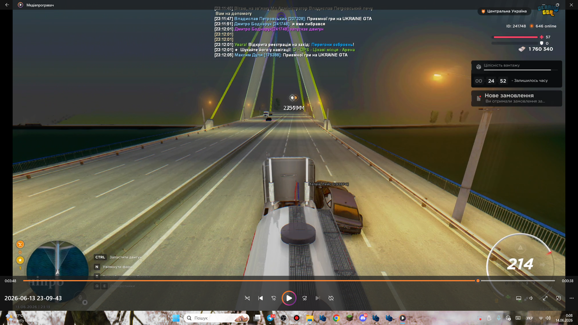Jump to the previous track
This screenshot has height=325, width=578.
[x=261, y=298]
